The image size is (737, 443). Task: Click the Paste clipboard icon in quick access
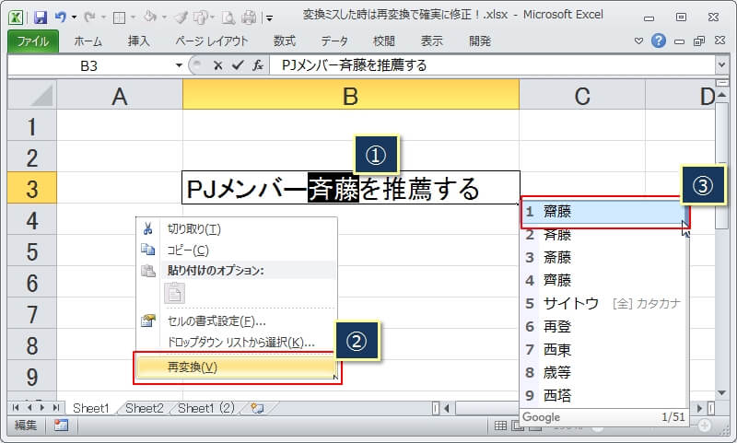(201, 17)
